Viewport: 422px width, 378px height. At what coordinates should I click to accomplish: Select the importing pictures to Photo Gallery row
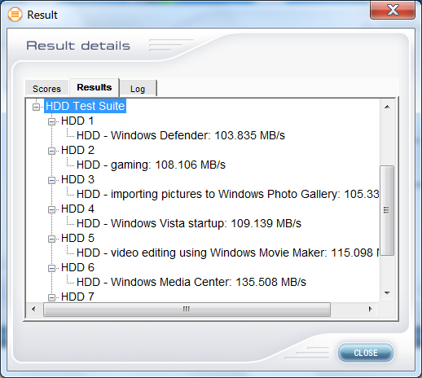[227, 194]
